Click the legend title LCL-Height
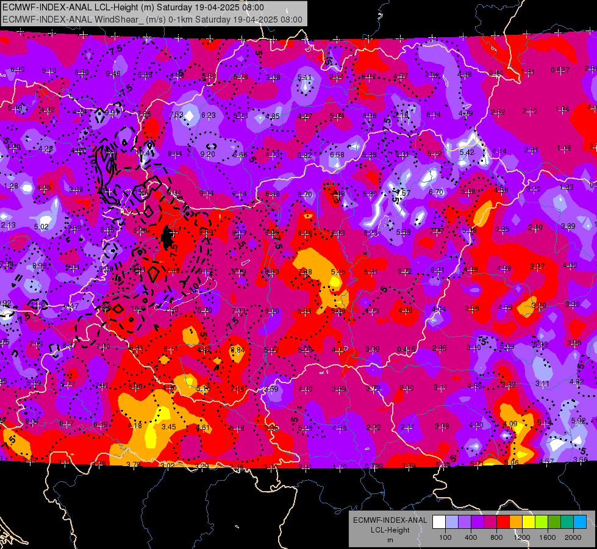The height and width of the screenshot is (549, 597). pos(390,530)
